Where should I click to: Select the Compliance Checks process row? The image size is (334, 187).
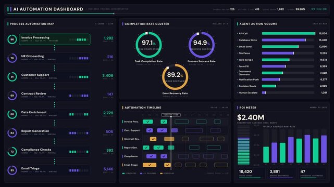(55, 152)
